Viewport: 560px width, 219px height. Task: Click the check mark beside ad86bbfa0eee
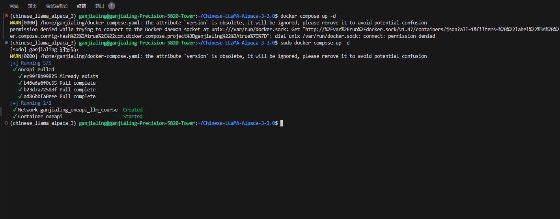point(20,97)
